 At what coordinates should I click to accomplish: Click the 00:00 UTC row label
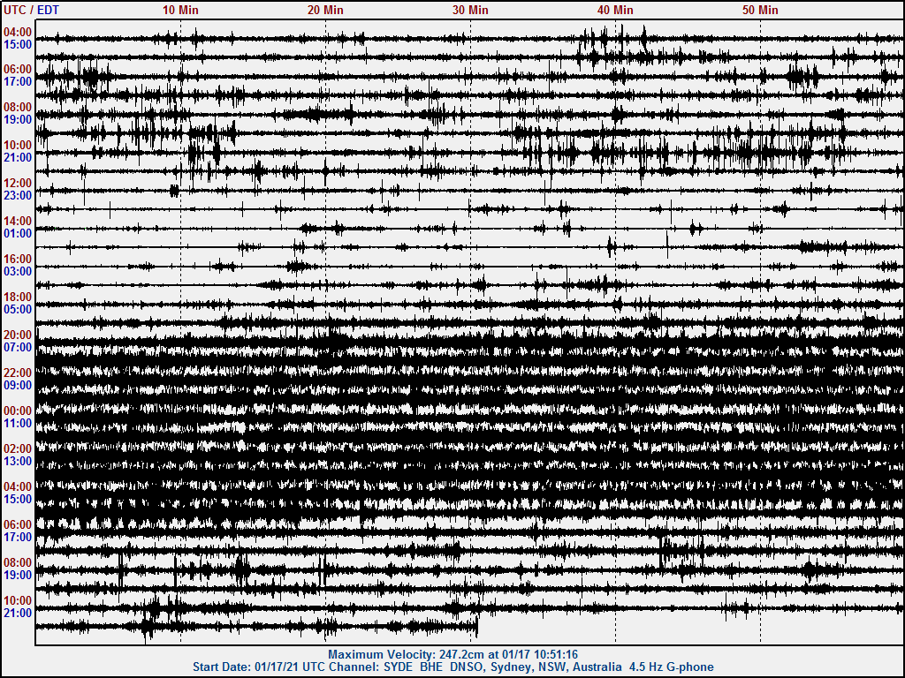pos(18,411)
